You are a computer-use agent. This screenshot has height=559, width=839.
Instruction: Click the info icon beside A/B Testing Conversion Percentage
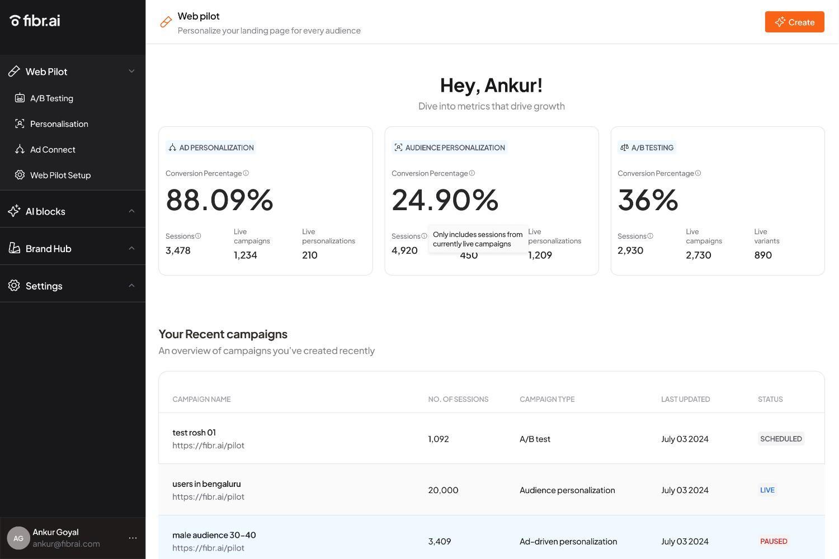pos(698,173)
